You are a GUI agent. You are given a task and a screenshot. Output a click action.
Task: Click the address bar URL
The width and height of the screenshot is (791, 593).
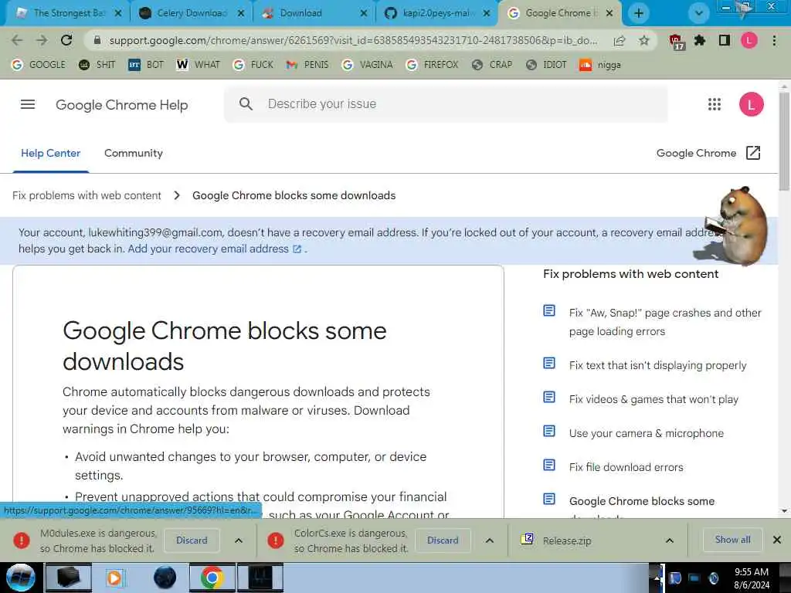[x=353, y=40]
